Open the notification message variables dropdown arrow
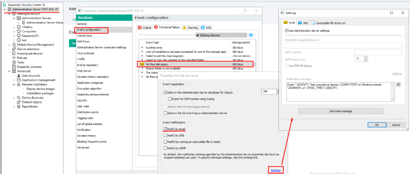This screenshot has width=410, height=174. point(399,85)
